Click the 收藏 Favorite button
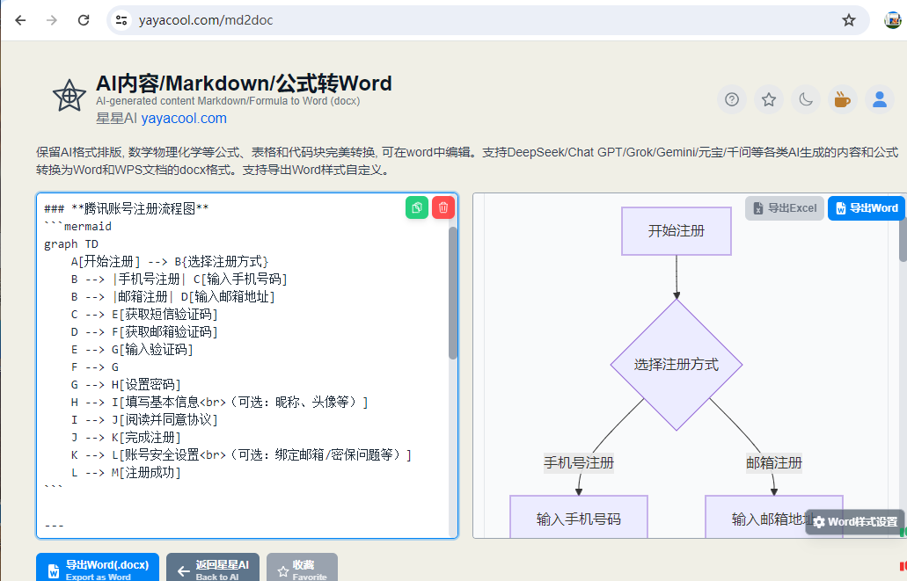 point(302,569)
